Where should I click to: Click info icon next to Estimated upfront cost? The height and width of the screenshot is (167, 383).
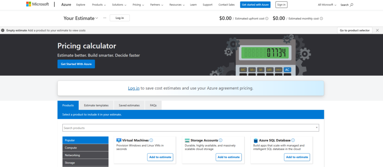(267, 19)
